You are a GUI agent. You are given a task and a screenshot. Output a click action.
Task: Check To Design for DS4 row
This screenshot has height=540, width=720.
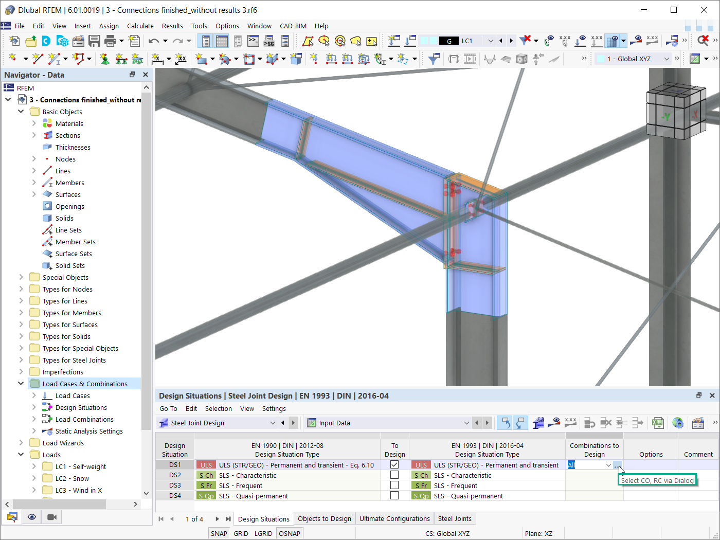394,495
